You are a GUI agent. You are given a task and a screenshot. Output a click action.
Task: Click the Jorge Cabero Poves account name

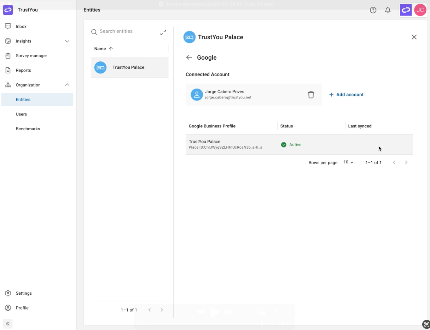tap(225, 92)
